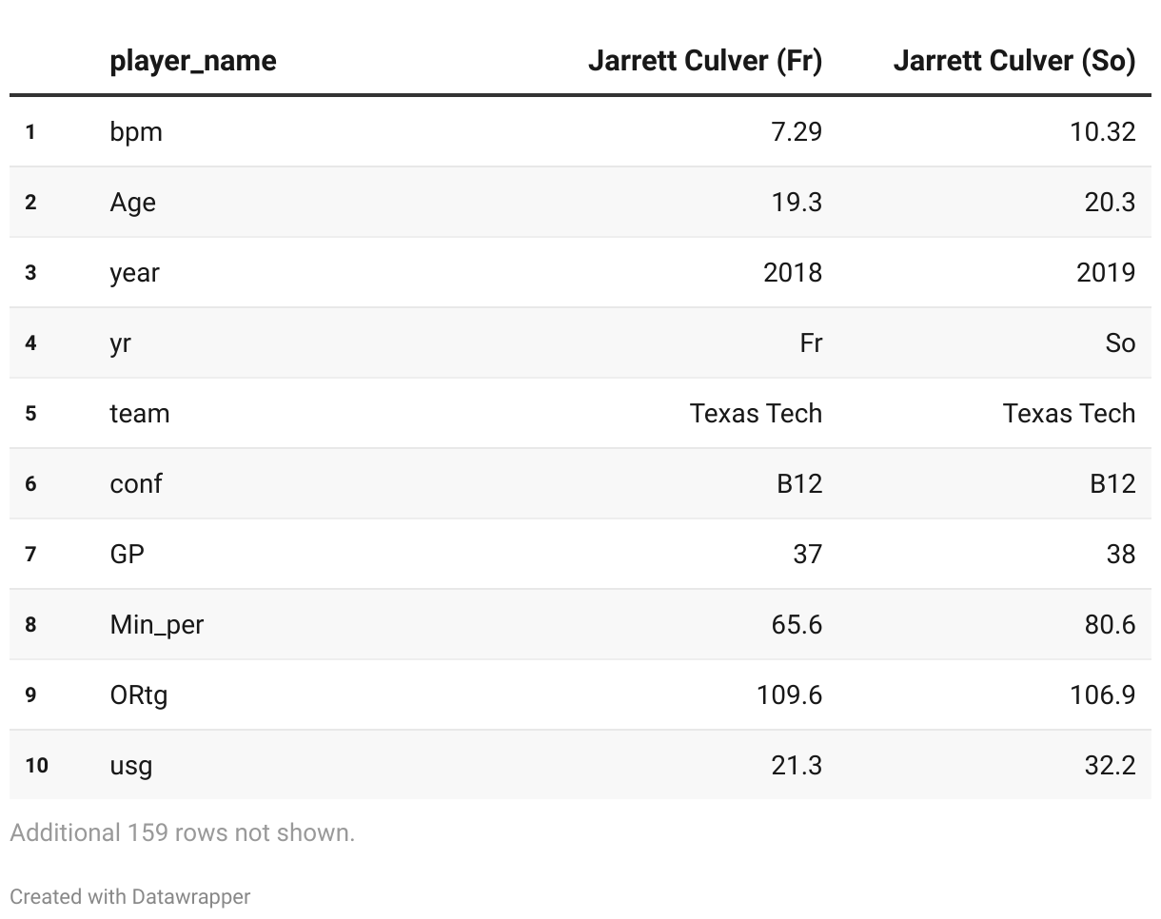Click the Jarrett Culver (Fr) column header

point(704,61)
